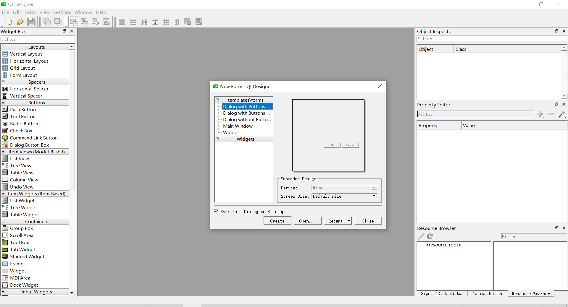Select the Widget template in templates list
Image resolution: width=568 pixels, height=307 pixels.
click(x=231, y=132)
